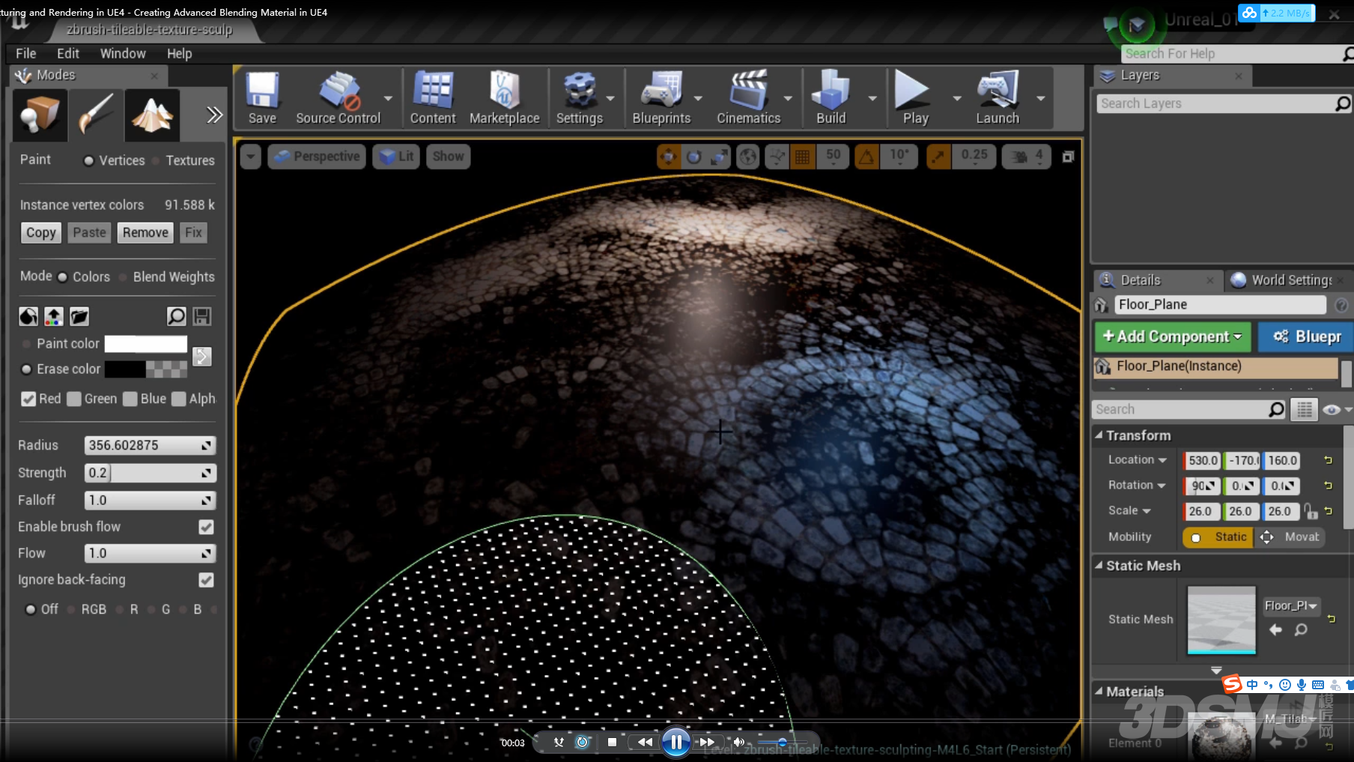This screenshot has height=762, width=1354.
Task: Enable the Green channel checkbox
Action: (73, 399)
